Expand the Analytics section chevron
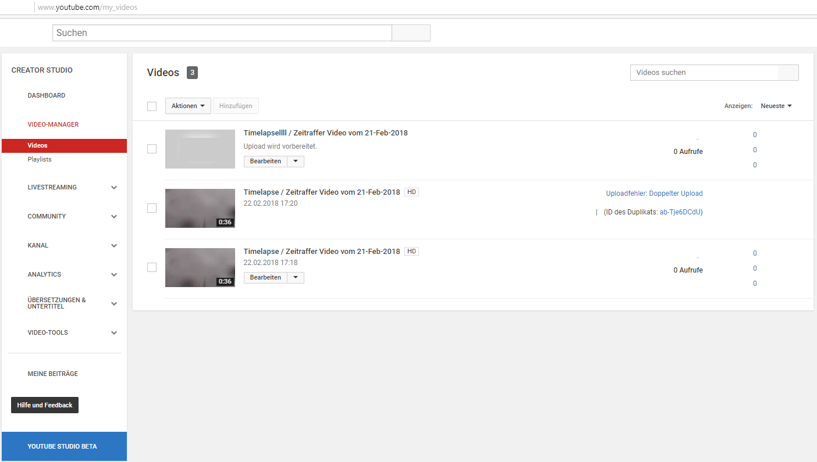This screenshot has width=817, height=462. 114,275
